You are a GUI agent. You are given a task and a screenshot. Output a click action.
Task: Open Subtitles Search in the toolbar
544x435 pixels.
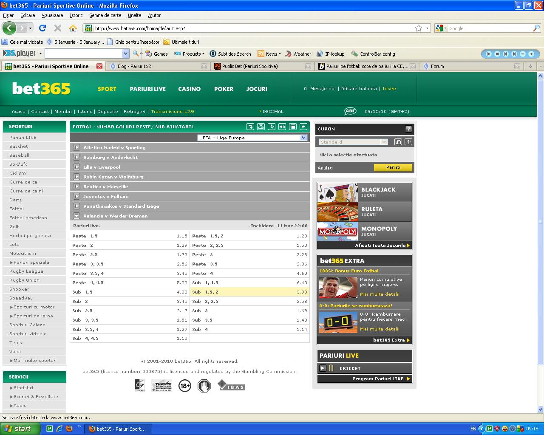point(230,54)
